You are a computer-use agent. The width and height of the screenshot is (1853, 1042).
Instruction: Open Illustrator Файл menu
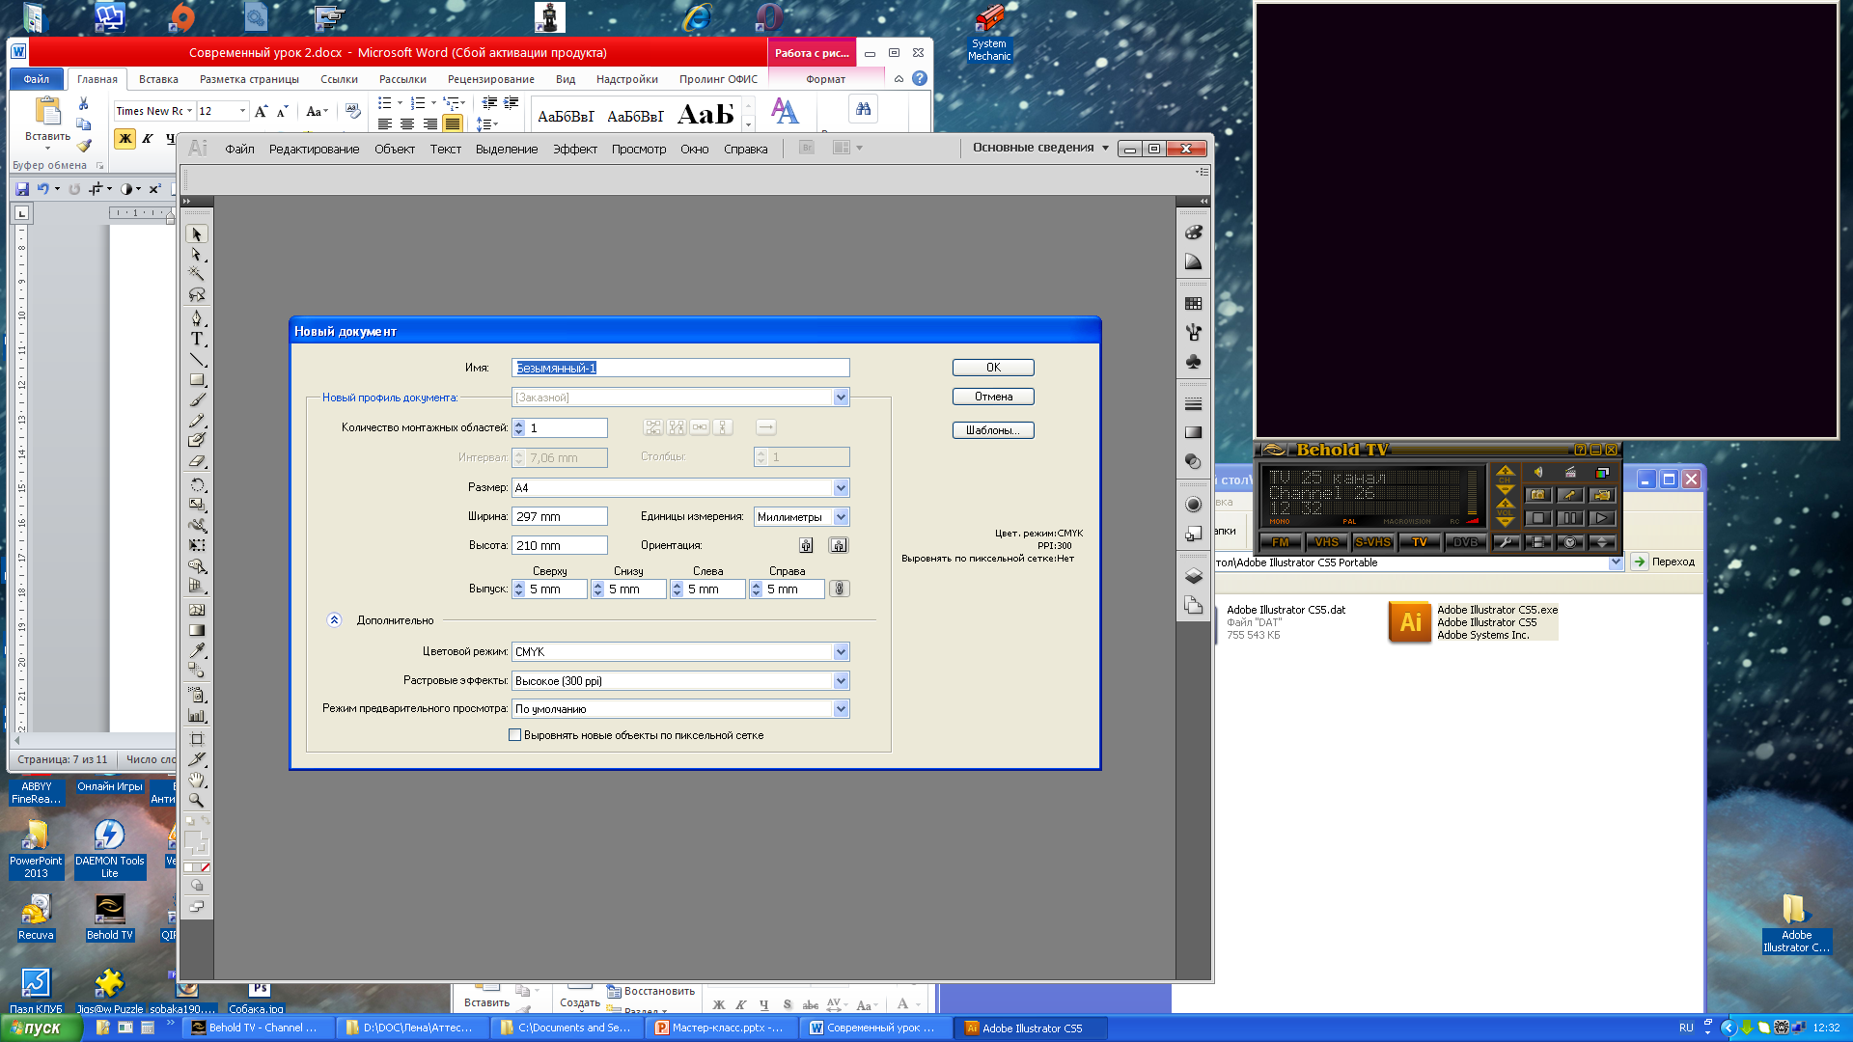[239, 150]
